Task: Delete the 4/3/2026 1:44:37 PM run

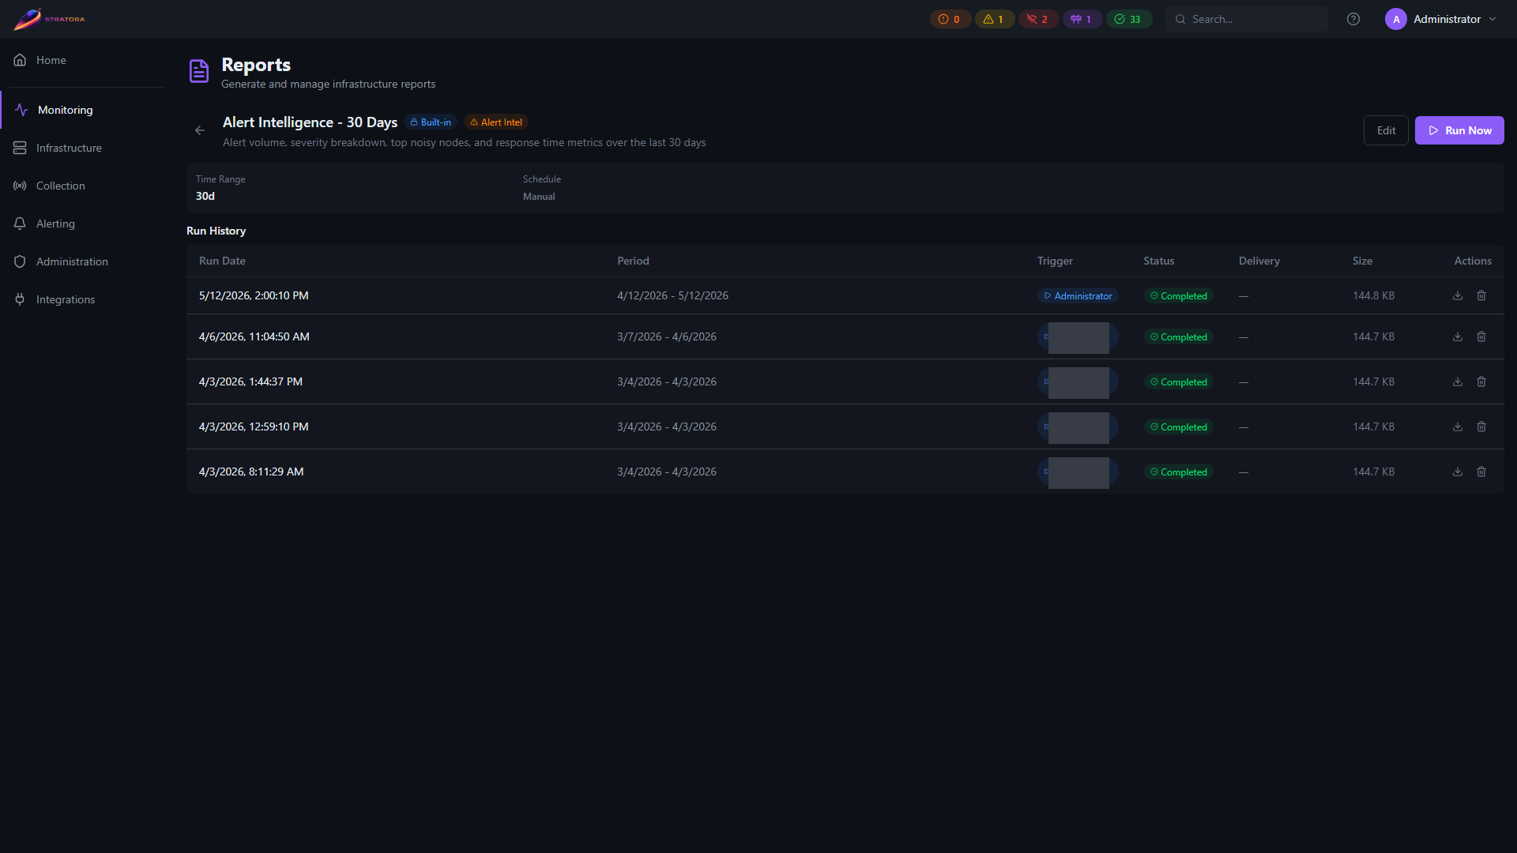Action: click(x=1481, y=381)
